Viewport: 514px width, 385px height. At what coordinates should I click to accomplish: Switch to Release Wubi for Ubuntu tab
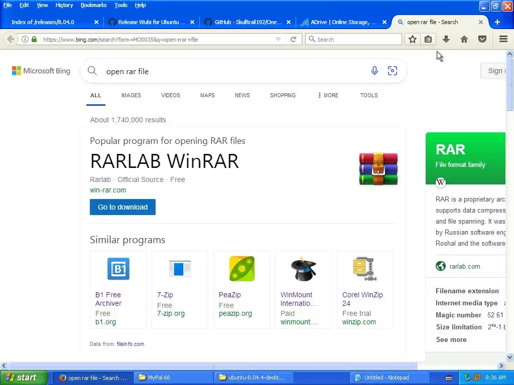[x=151, y=22]
